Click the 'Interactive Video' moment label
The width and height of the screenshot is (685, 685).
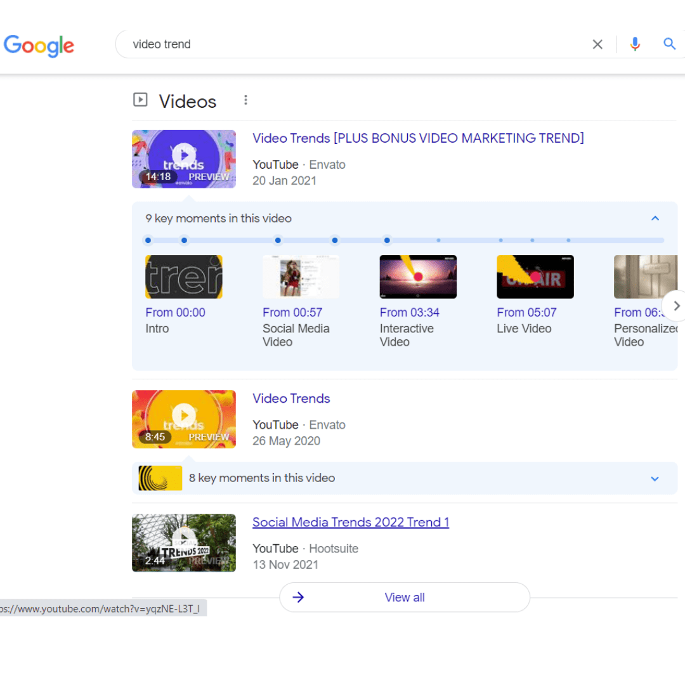click(407, 335)
